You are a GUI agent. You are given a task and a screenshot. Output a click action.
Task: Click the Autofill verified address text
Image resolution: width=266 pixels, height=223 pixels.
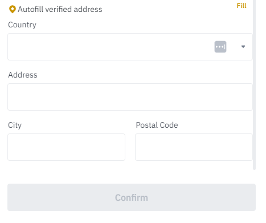click(x=60, y=9)
